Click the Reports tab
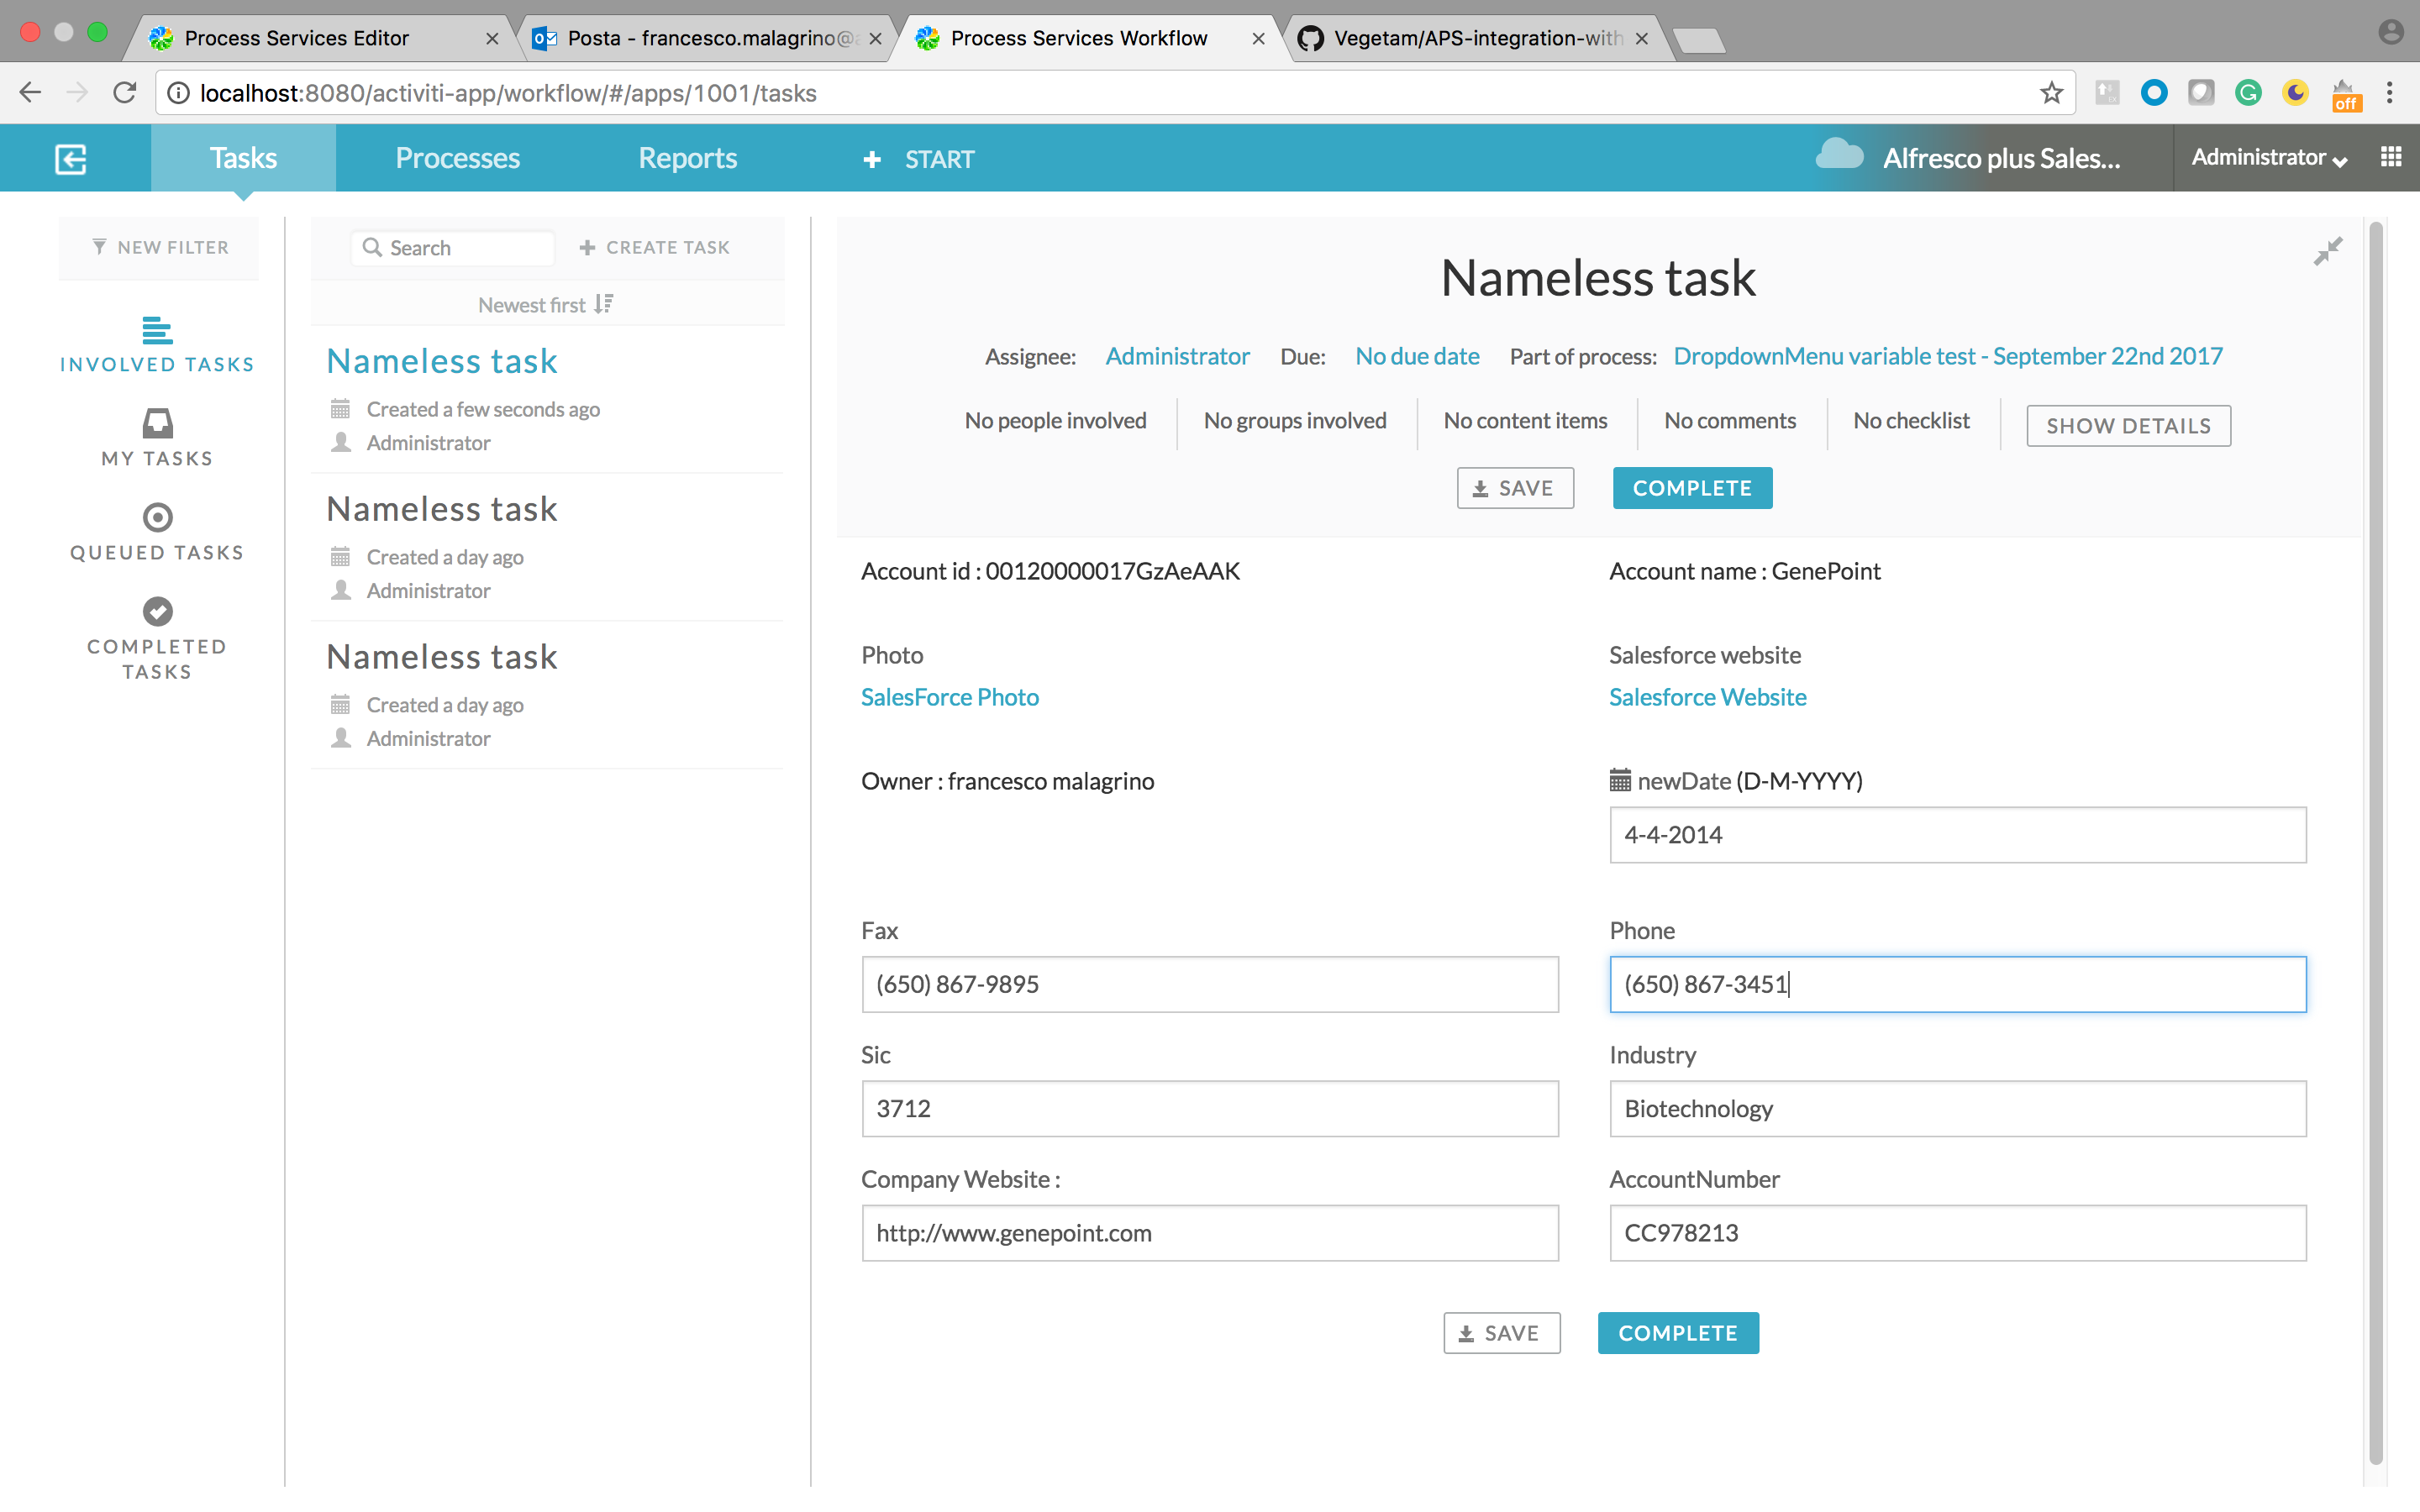The width and height of the screenshot is (2420, 1512). [x=687, y=159]
